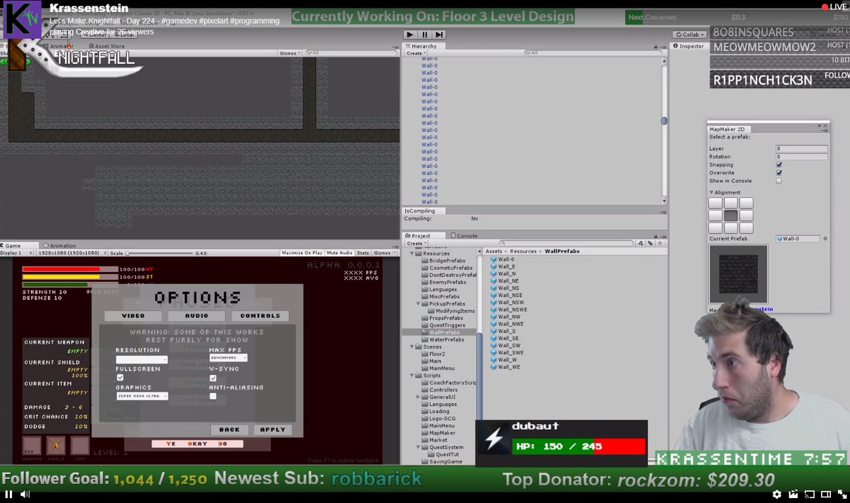Search by label in Project panel
The height and width of the screenshot is (503, 850).
[x=650, y=243]
